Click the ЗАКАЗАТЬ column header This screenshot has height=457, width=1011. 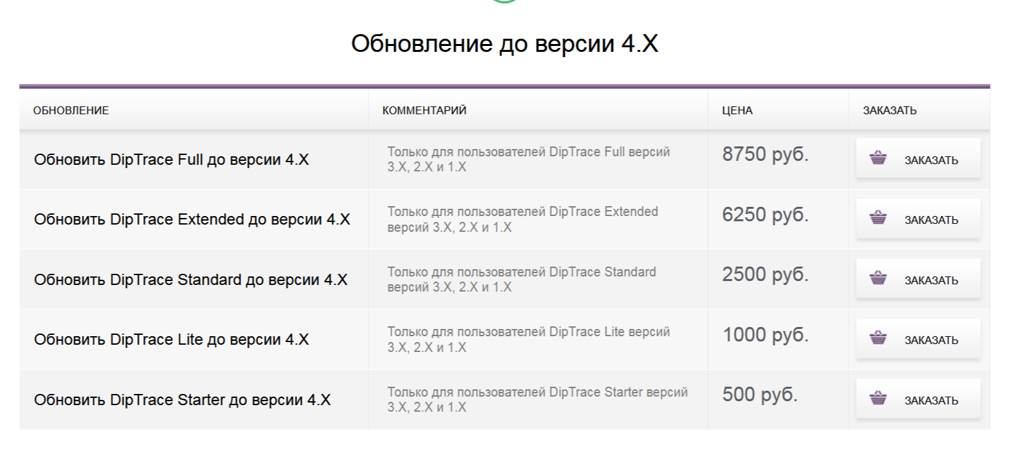(x=889, y=110)
